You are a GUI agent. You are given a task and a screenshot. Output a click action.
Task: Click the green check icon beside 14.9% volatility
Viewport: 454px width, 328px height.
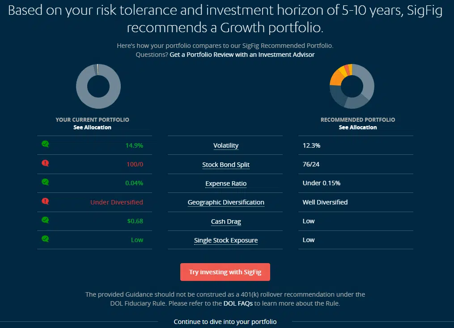click(x=45, y=144)
